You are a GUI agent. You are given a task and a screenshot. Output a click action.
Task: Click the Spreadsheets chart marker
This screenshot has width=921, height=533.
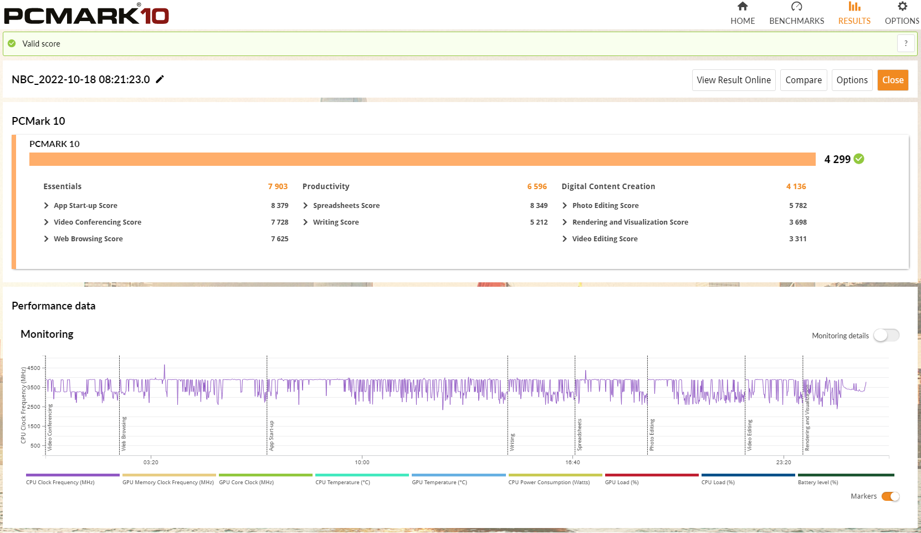(580, 434)
